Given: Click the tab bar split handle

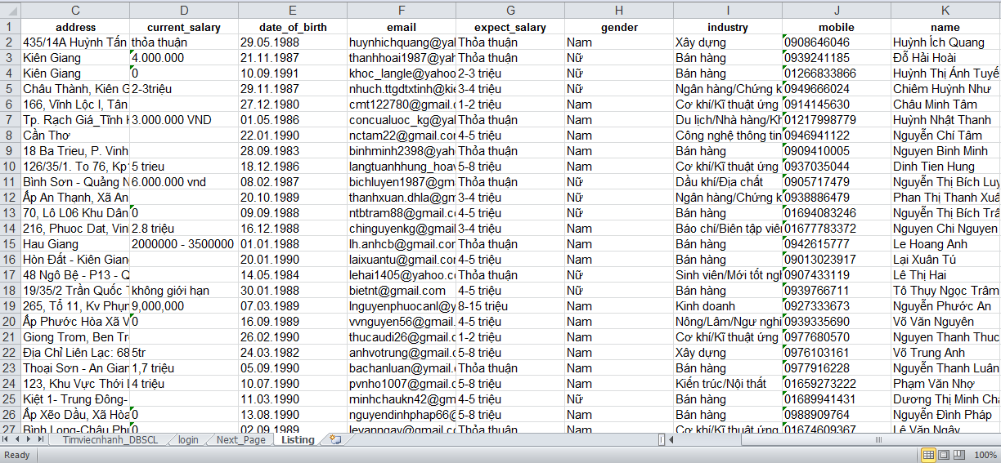Looking at the screenshot, I should pyautogui.click(x=661, y=440).
